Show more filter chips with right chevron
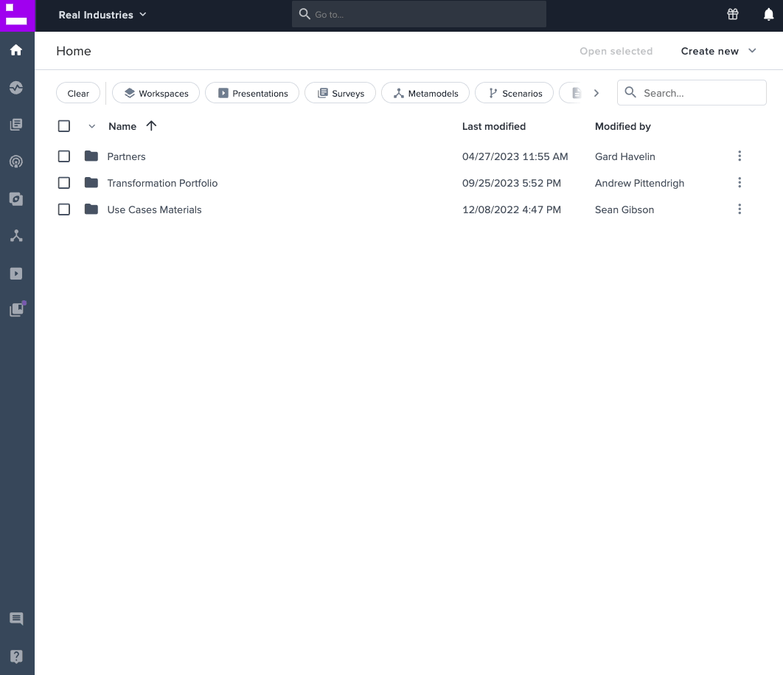 point(596,93)
